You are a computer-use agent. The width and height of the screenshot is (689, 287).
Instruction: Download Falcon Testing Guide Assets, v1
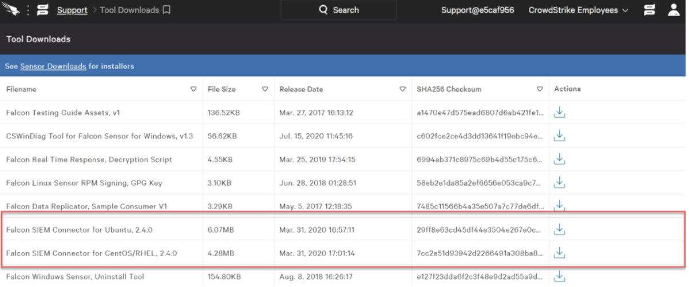(x=560, y=113)
